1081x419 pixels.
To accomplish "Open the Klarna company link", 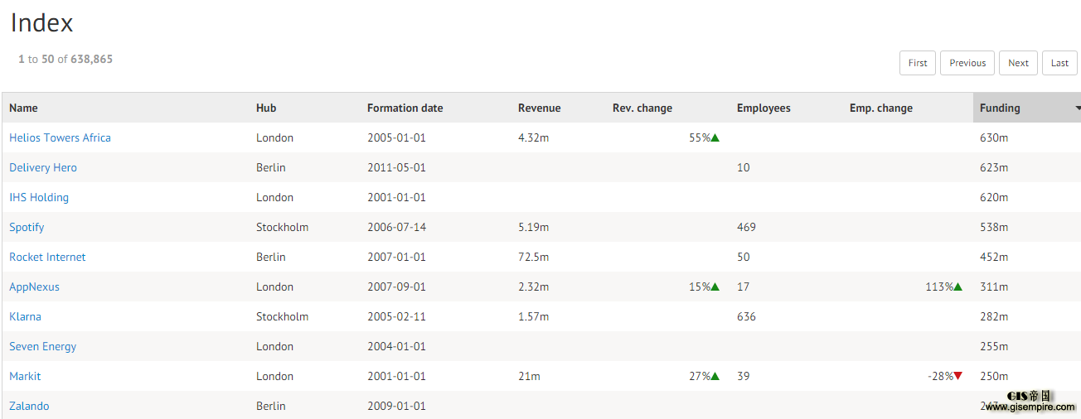I will (25, 316).
